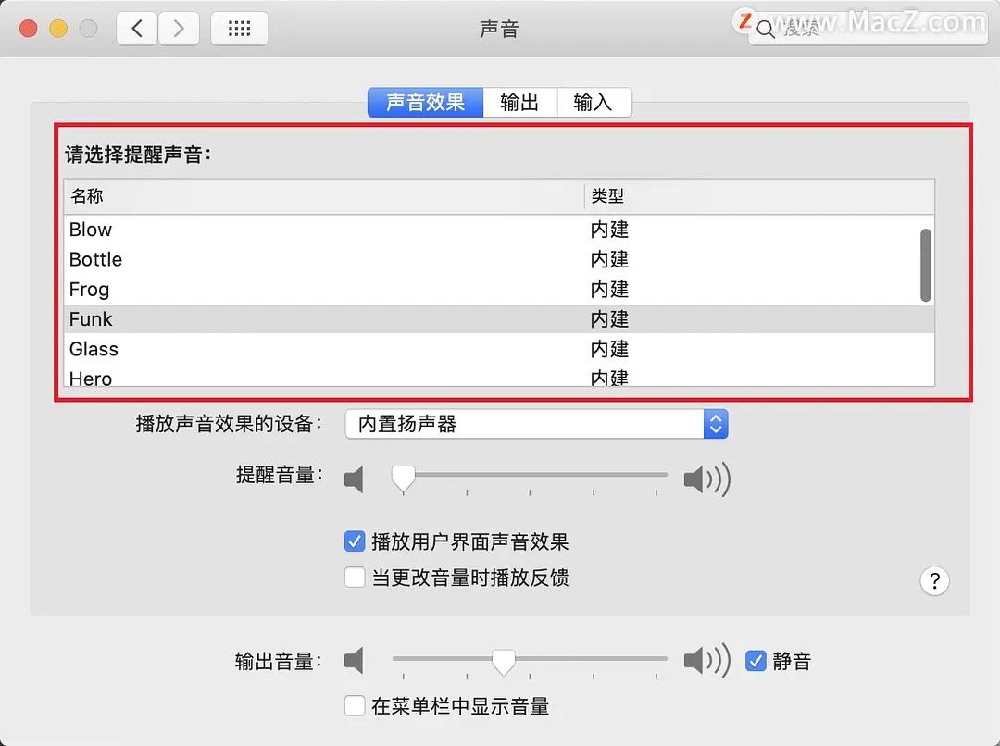Click the dropdown arrows on 内置扬声器
The image size is (1000, 746).
[x=715, y=423]
